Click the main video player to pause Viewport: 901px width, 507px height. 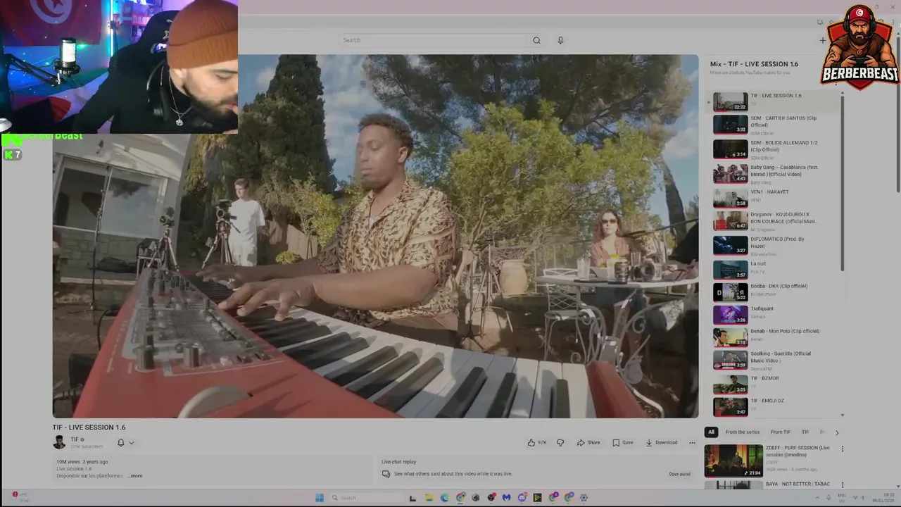[x=375, y=237]
